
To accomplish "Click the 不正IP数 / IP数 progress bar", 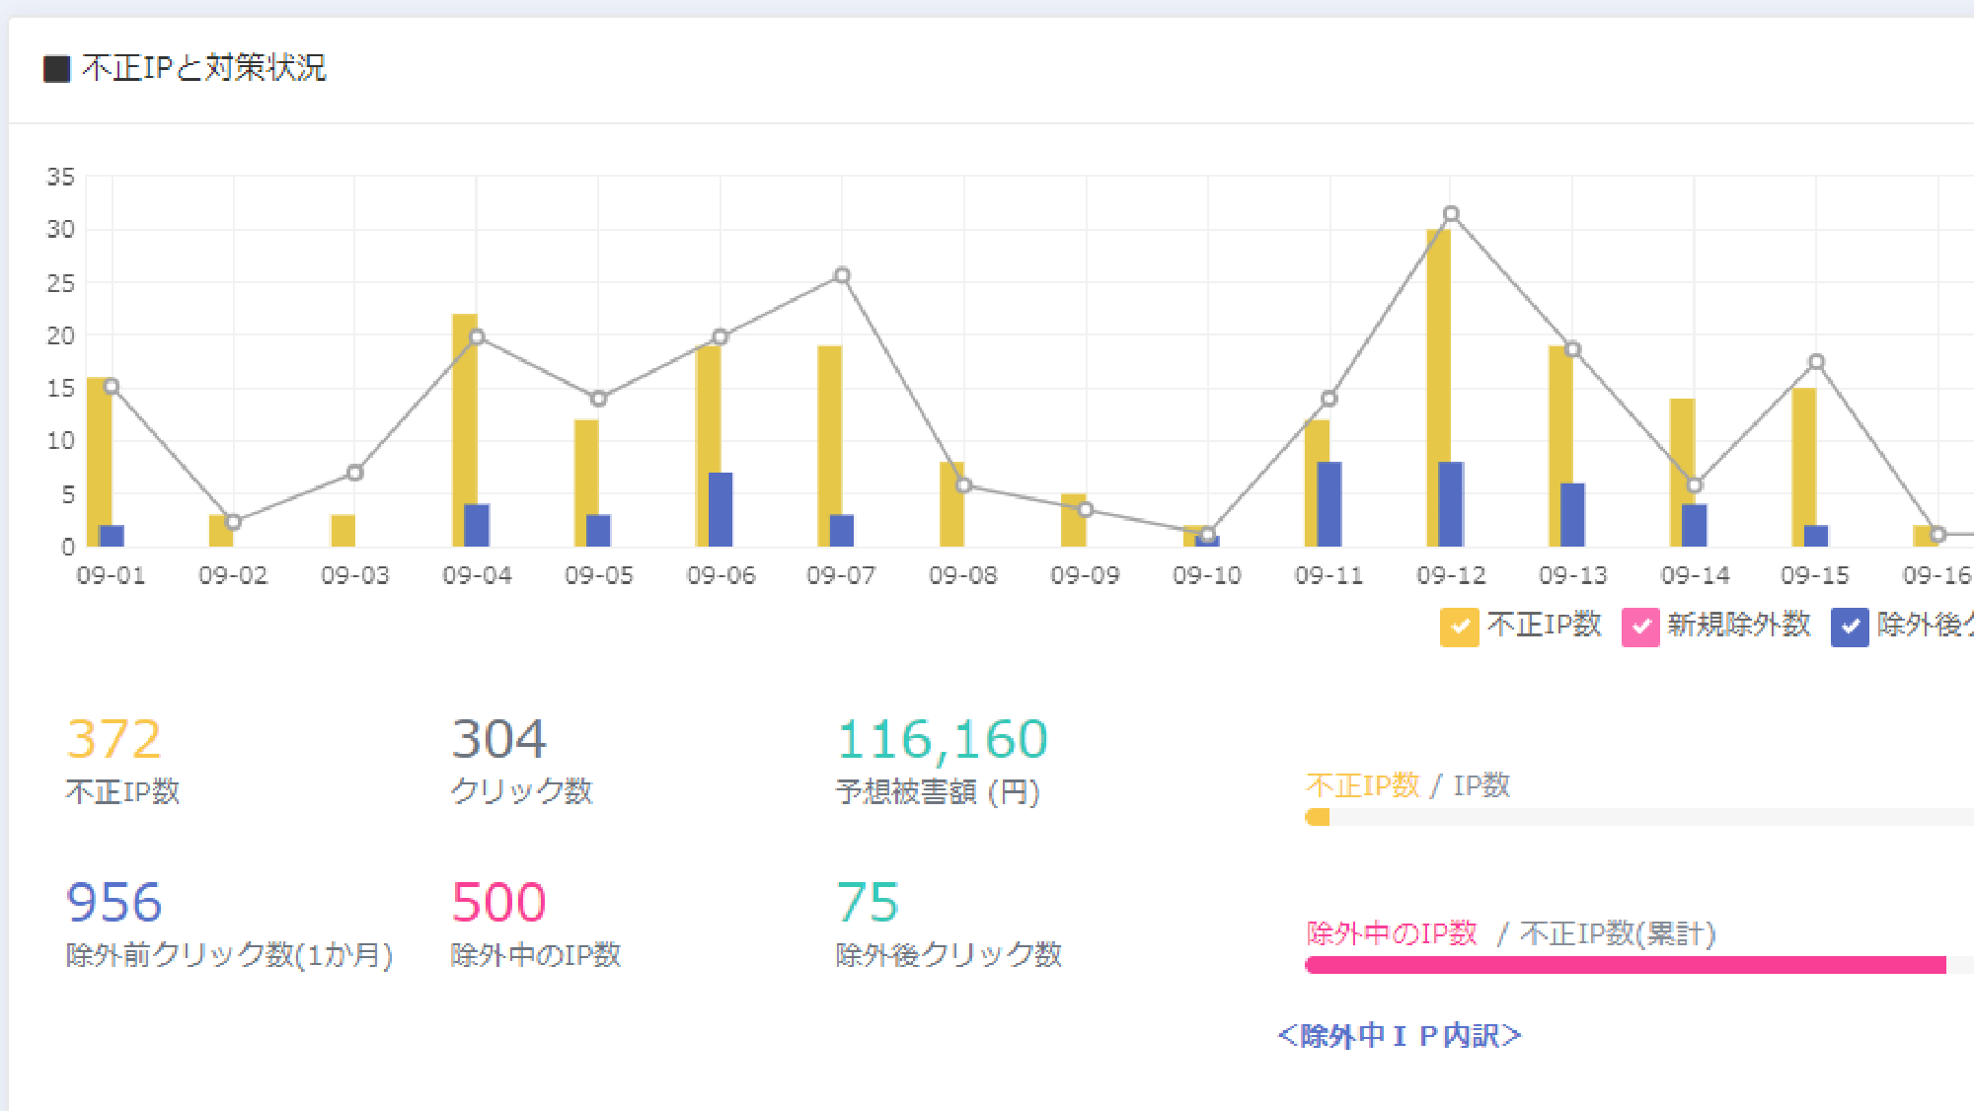I will 1639,817.
